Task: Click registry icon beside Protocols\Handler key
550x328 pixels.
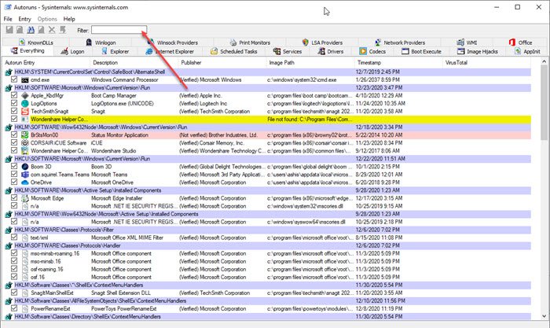Action: [x=9, y=246]
